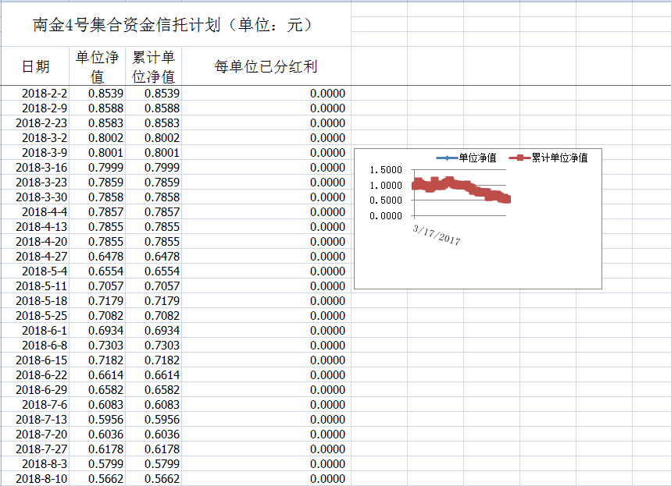This screenshot has width=671, height=486.
Task: Select the 每单位已分红利 header cell
Action: [266, 66]
